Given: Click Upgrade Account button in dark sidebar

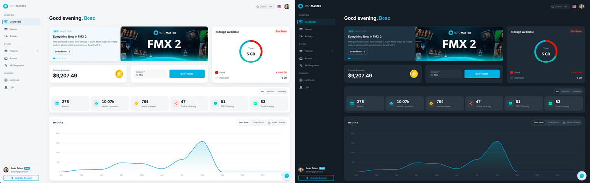Looking at the screenshot, I should pyautogui.click(x=316, y=178).
